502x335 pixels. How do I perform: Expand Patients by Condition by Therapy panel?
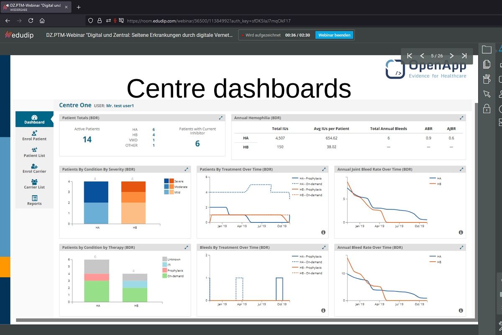point(187,247)
